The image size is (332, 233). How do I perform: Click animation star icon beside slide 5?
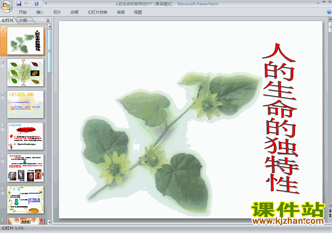tap(3, 162)
